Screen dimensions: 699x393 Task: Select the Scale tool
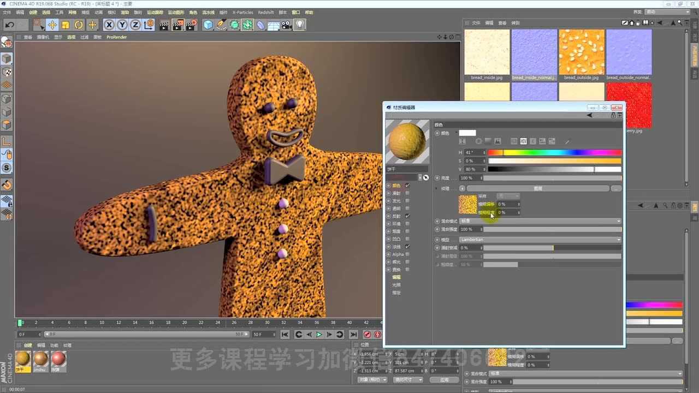click(x=65, y=25)
